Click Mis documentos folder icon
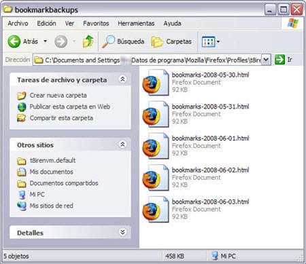The width and height of the screenshot is (306, 264). [x=22, y=172]
